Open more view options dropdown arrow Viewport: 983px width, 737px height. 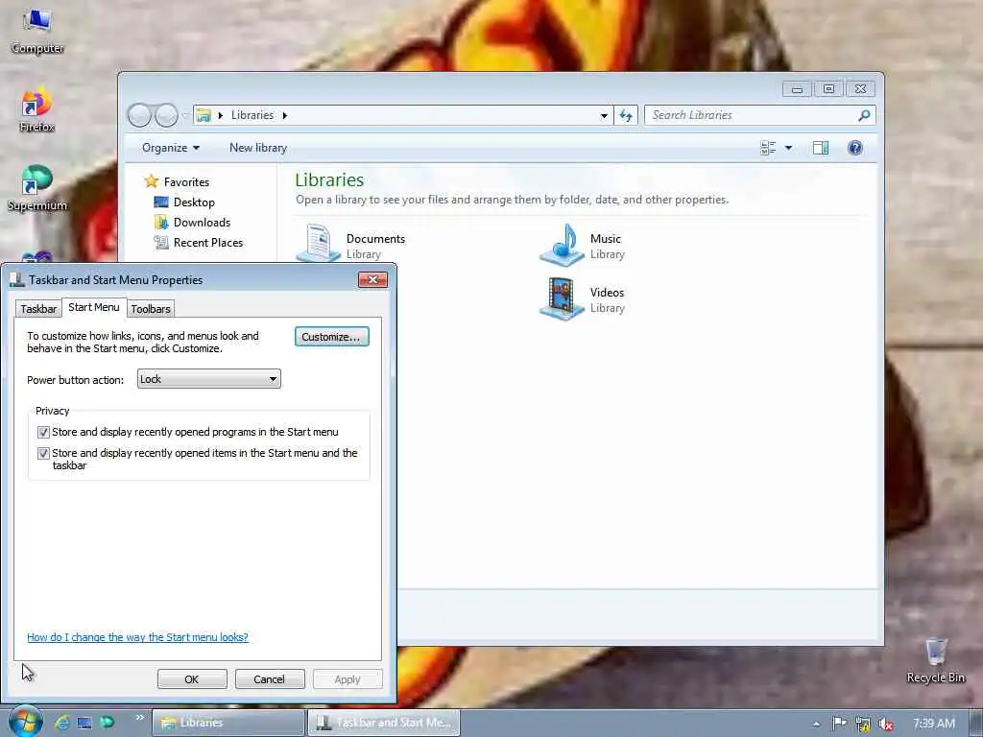[x=789, y=148]
